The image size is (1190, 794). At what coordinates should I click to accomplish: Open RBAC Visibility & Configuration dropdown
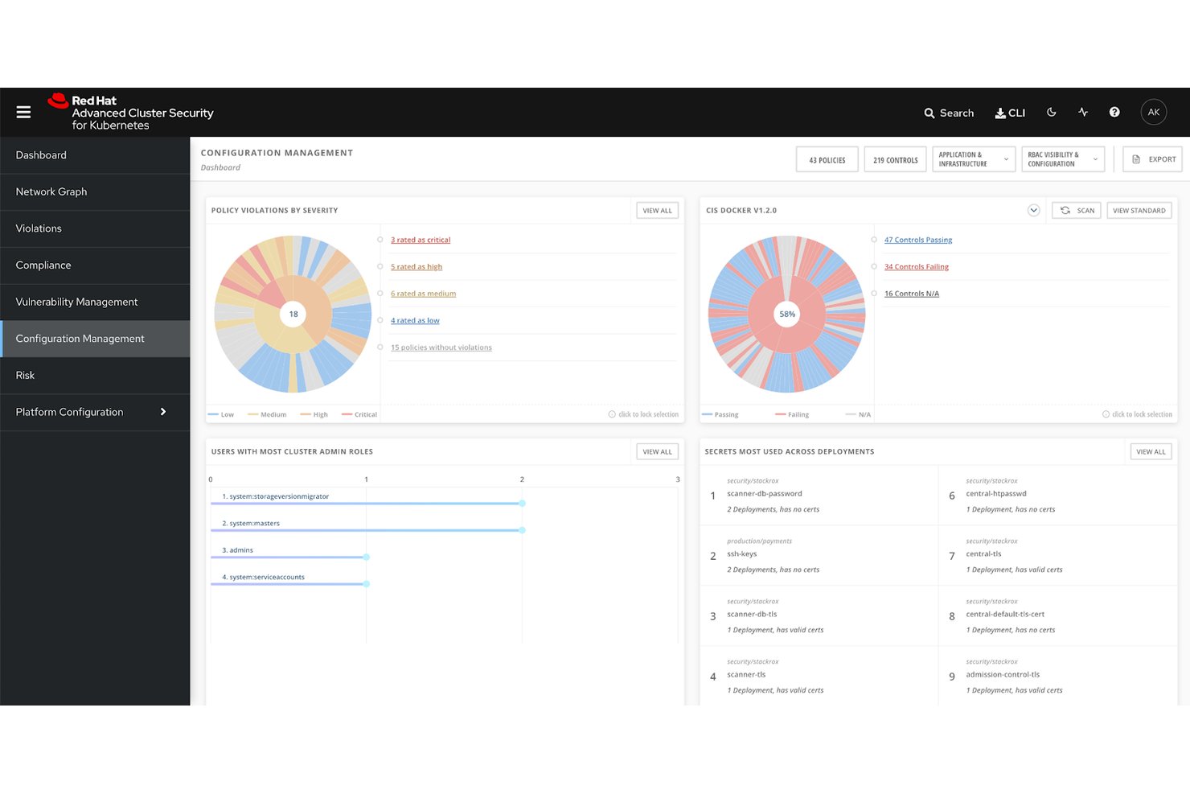tap(1063, 159)
